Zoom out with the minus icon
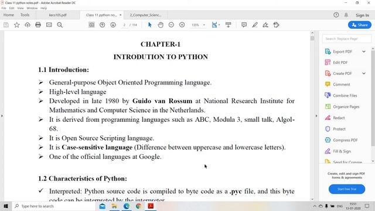The height and width of the screenshot is (211, 375). tap(171, 25)
